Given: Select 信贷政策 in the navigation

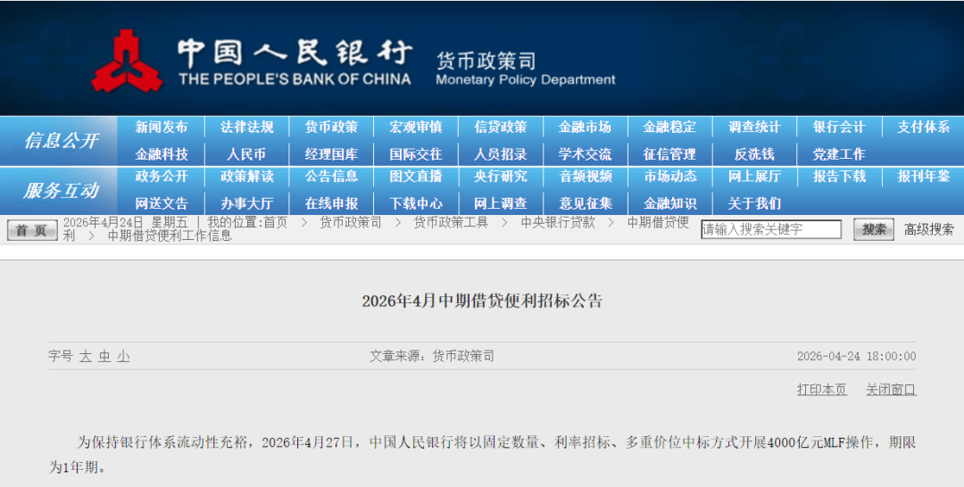Looking at the screenshot, I should coord(501,128).
